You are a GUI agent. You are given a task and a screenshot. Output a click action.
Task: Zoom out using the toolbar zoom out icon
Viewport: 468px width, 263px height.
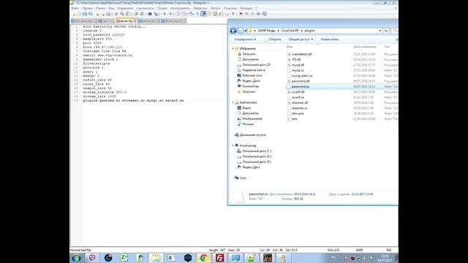(x=170, y=14)
